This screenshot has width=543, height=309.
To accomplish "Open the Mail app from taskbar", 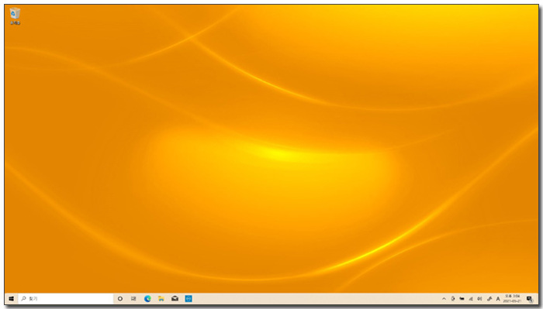I will click(x=175, y=299).
